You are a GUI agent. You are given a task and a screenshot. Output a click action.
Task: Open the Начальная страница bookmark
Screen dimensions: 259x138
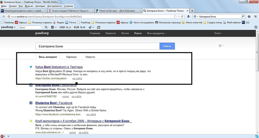click(168, 22)
